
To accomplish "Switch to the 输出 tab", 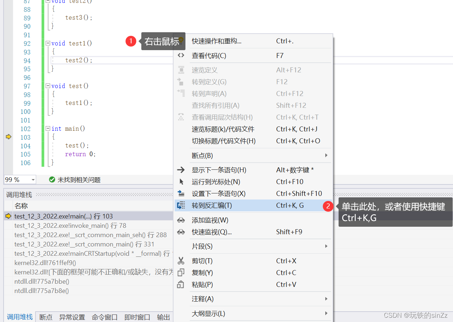I will point(164,317).
